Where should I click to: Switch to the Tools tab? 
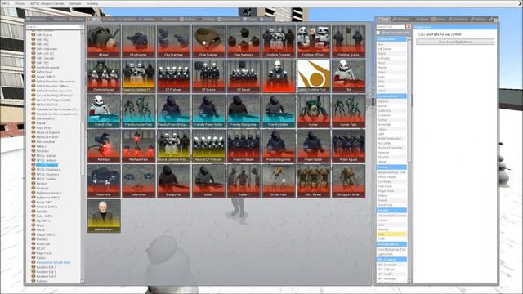tap(383, 20)
